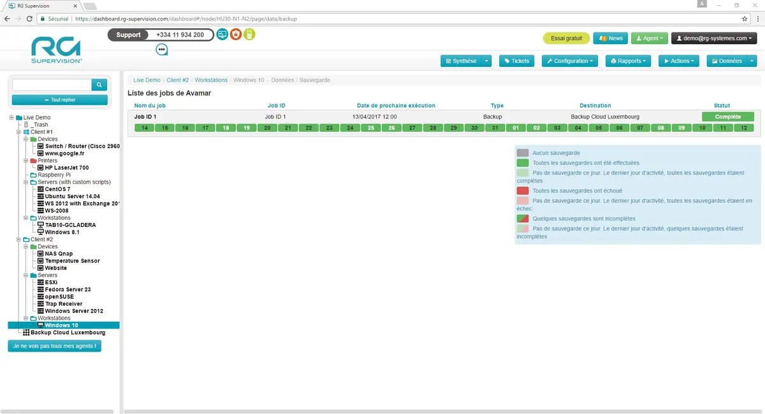Select Ubuntu Server 14.04 in the tree
Viewport: 765px width, 414px height.
(72, 196)
